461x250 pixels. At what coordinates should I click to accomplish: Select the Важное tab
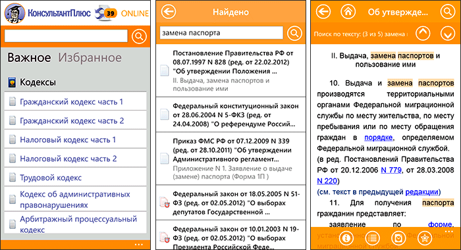[x=29, y=58]
